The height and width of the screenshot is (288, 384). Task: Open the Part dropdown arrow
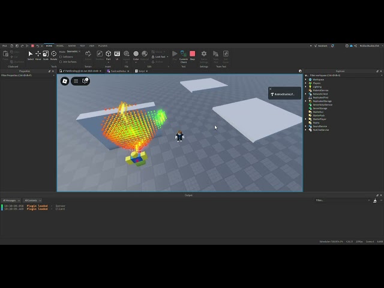tap(108, 62)
